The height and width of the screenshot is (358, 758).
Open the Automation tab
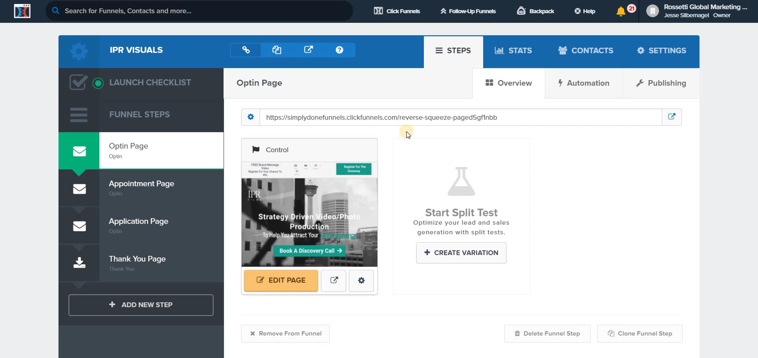(583, 83)
